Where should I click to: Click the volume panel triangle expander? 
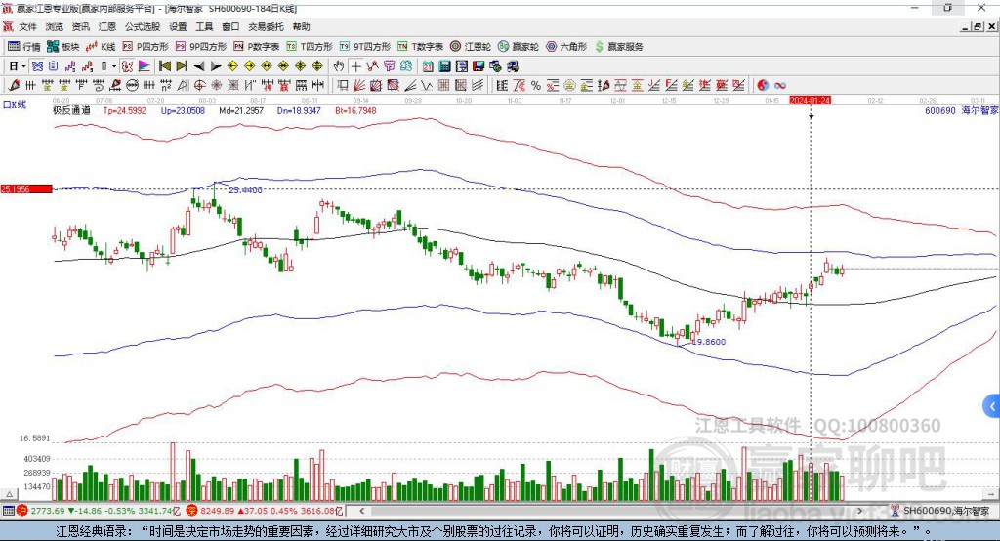click(x=9, y=494)
